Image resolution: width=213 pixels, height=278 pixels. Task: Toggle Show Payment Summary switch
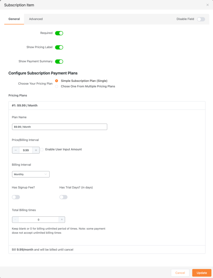[59, 61]
